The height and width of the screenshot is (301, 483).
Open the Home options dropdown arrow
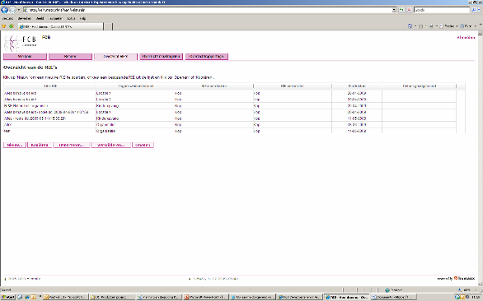click(415, 26)
